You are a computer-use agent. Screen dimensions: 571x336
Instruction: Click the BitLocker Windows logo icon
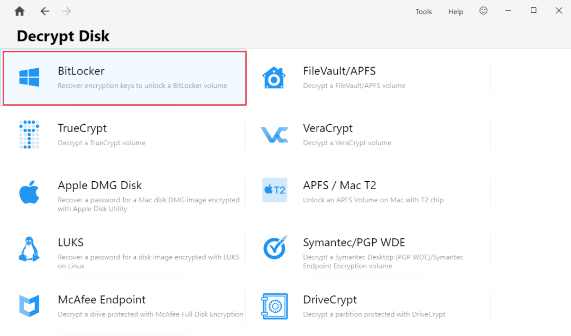29,77
